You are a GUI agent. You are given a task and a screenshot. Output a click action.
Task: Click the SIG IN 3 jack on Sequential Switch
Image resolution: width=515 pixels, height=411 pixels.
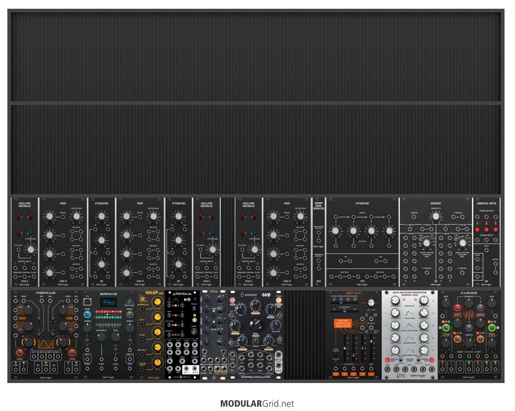coord(478,277)
